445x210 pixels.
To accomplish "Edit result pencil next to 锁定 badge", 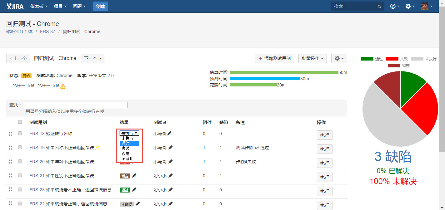I will click(x=134, y=175).
